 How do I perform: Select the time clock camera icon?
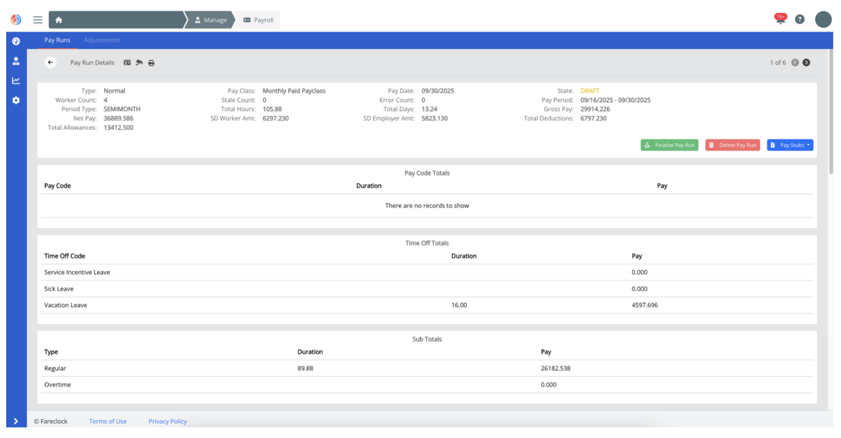coord(139,62)
